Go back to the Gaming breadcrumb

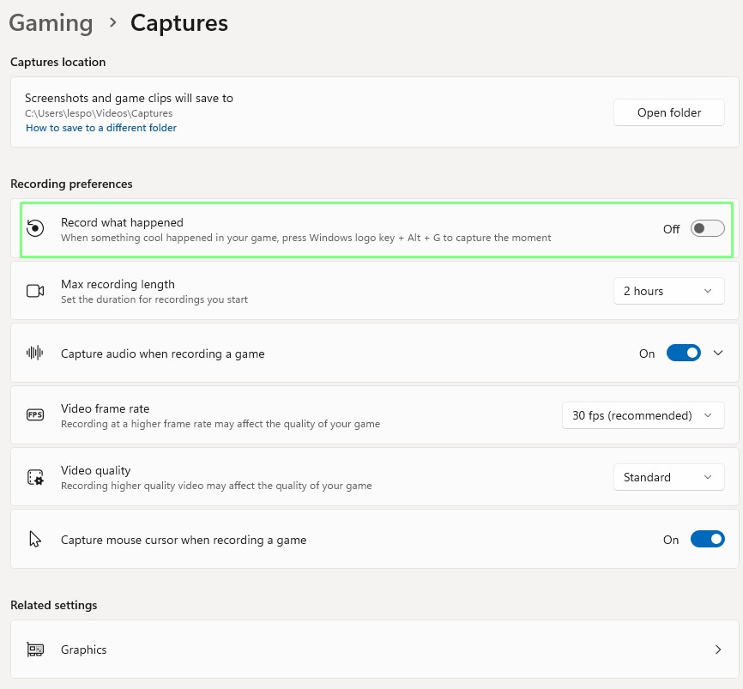(x=51, y=23)
